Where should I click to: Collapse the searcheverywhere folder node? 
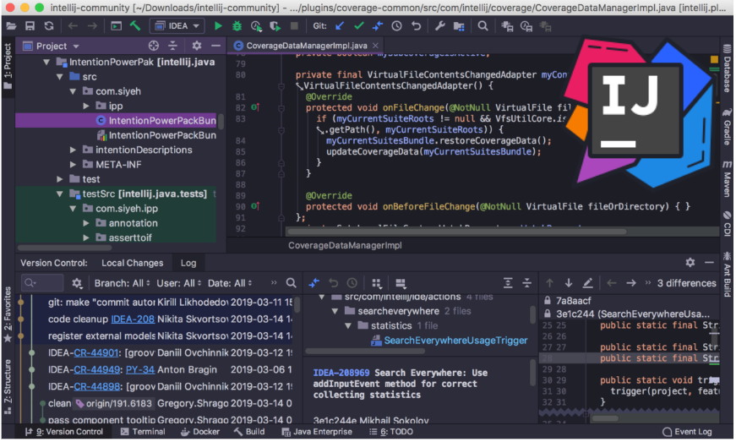coord(335,311)
